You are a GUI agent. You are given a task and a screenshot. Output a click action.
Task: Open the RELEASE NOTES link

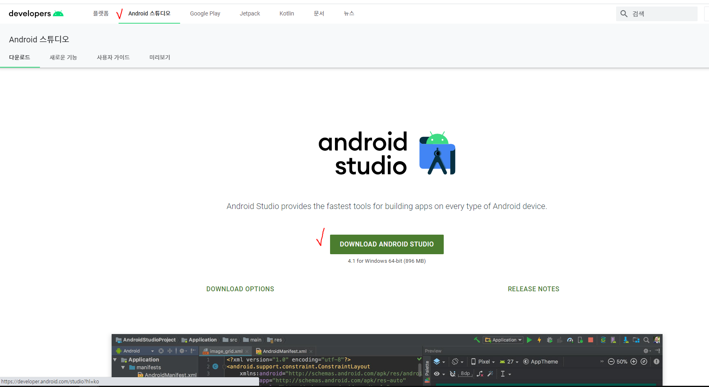click(533, 289)
